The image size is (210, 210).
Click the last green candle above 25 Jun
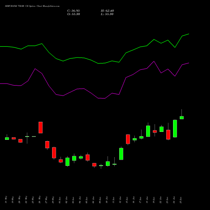pyautogui.click(x=182, y=118)
